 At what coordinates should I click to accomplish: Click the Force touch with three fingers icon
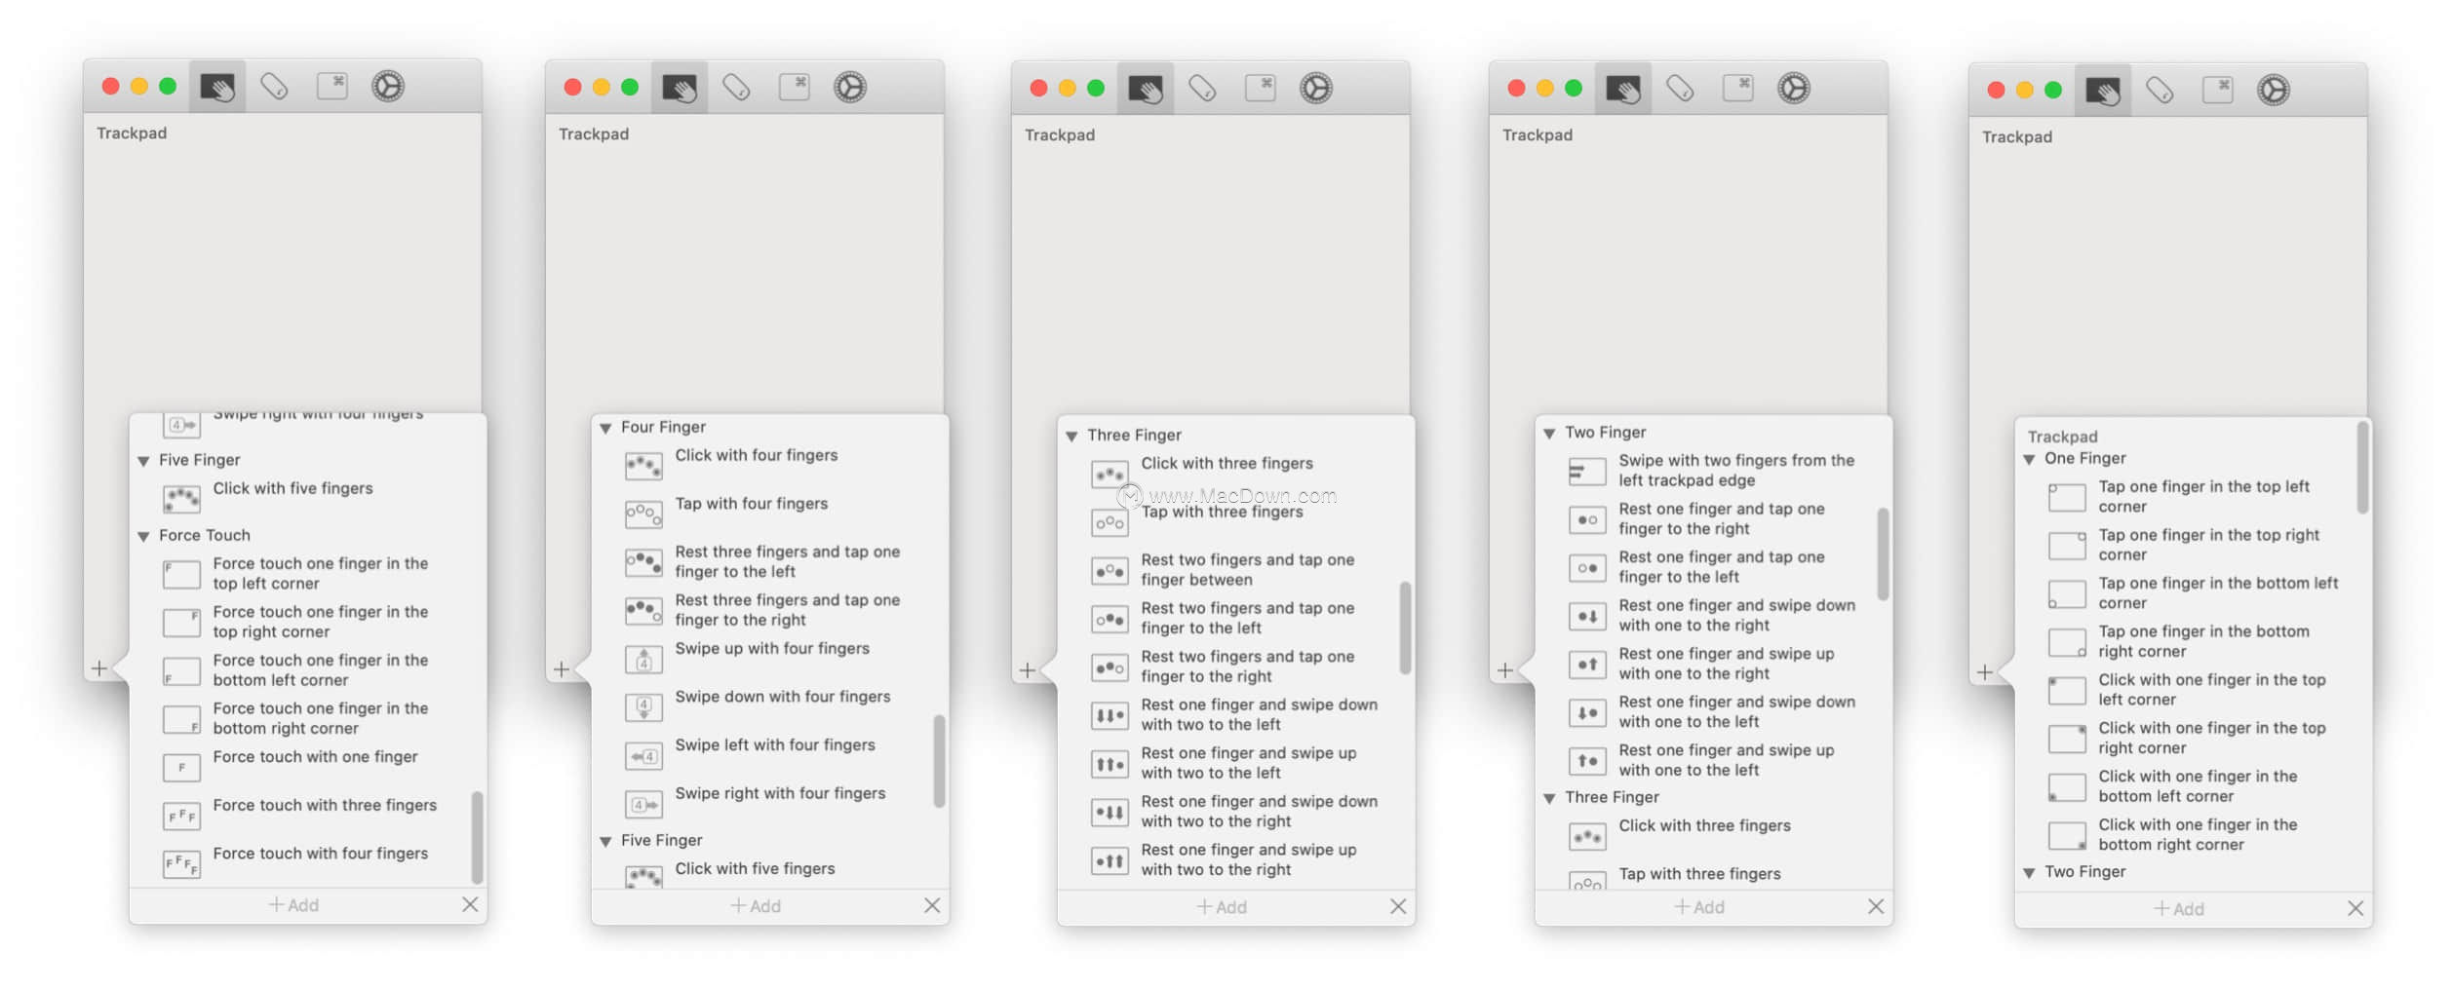[181, 817]
